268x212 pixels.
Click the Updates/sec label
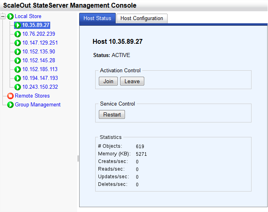114,177
